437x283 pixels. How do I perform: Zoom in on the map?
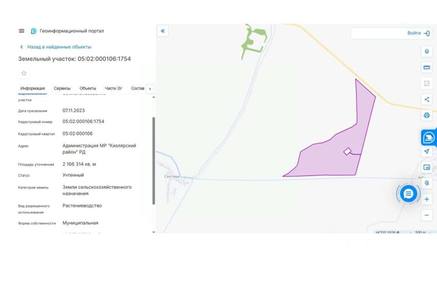click(x=427, y=200)
